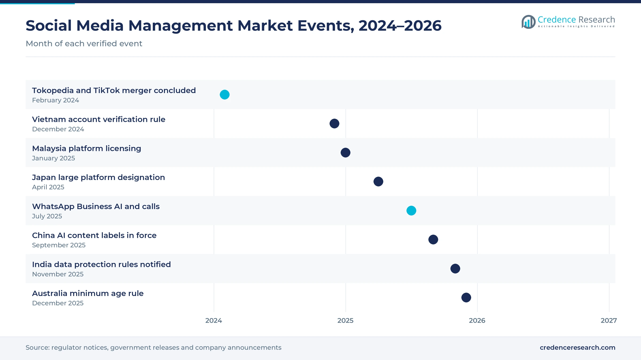Select the February 2024 date text
Image resolution: width=641 pixels, height=360 pixels.
click(x=56, y=100)
